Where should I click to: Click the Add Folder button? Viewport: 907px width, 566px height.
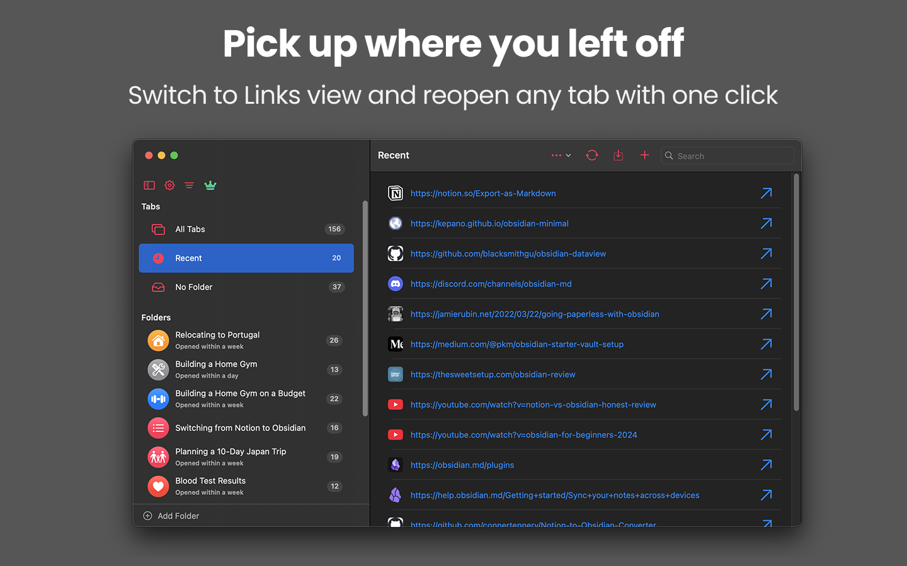(171, 516)
